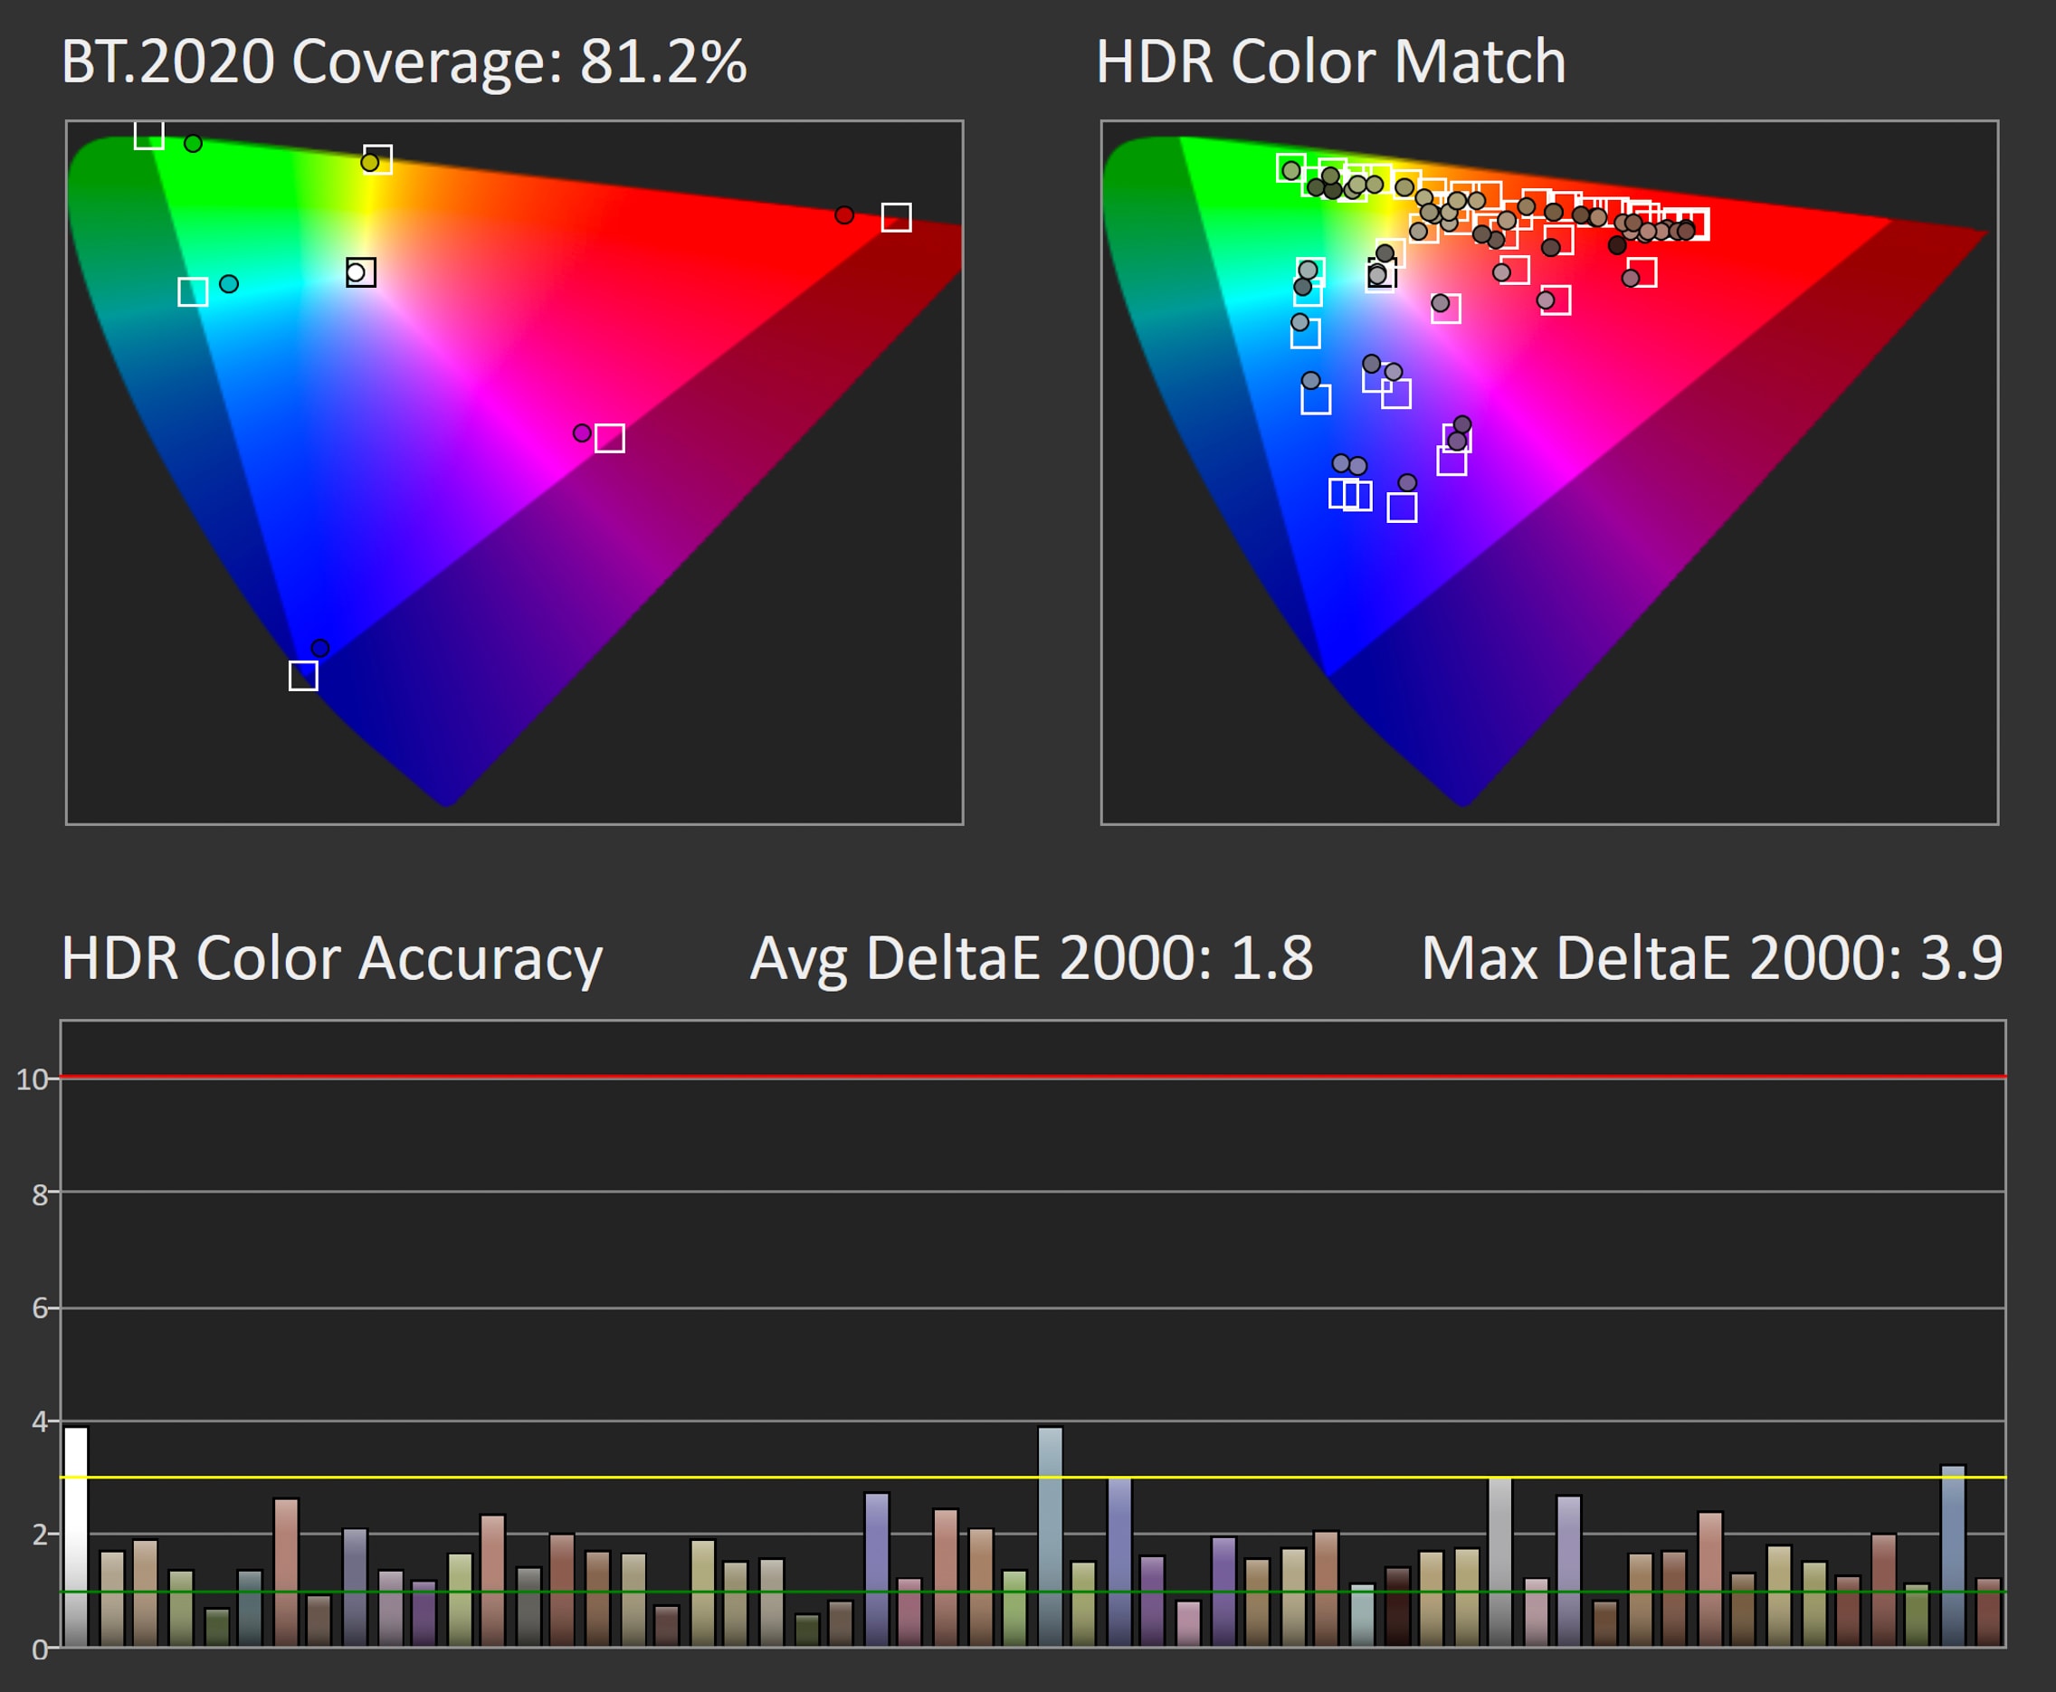Click the magenta measured circle in BT.2020 chart

tap(582, 433)
